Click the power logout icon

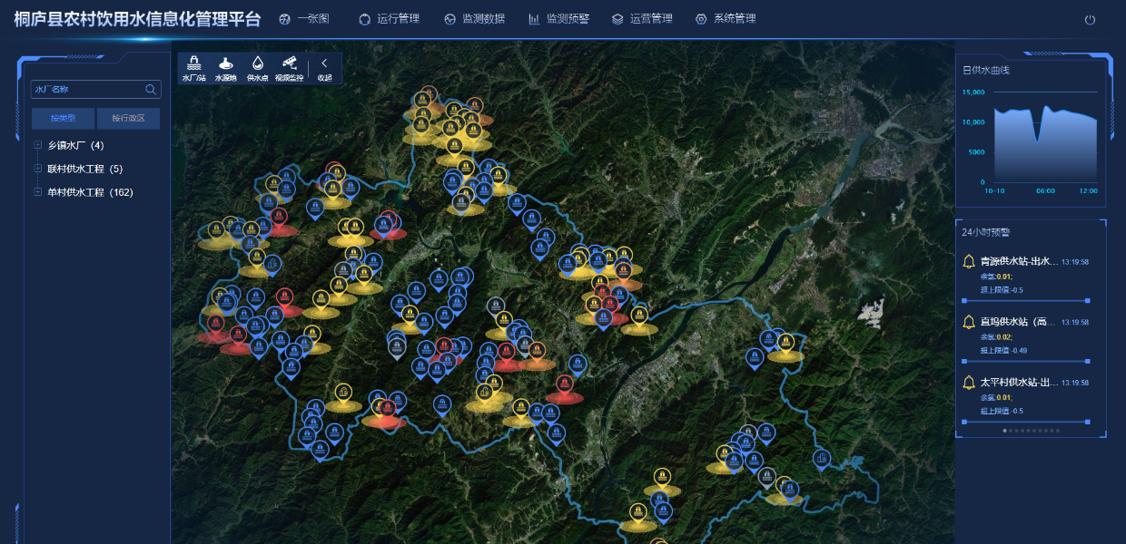pyautogui.click(x=1090, y=20)
